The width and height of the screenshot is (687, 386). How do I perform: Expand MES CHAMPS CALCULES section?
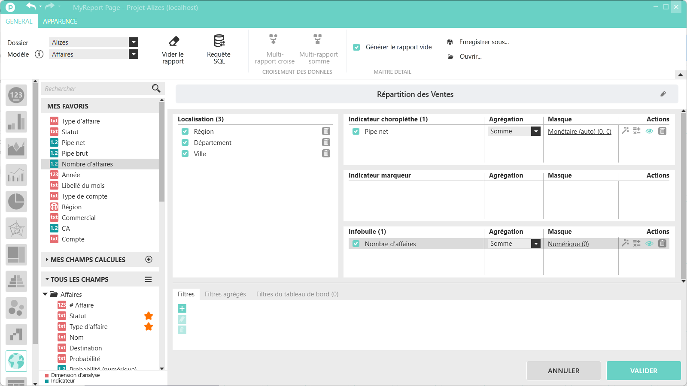(47, 259)
